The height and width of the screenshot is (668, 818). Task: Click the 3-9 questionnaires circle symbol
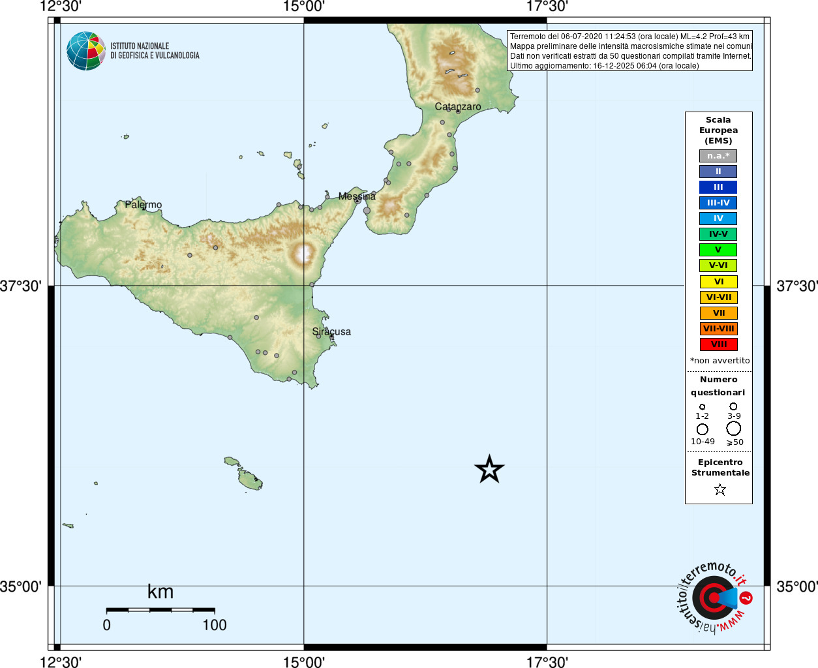(733, 406)
